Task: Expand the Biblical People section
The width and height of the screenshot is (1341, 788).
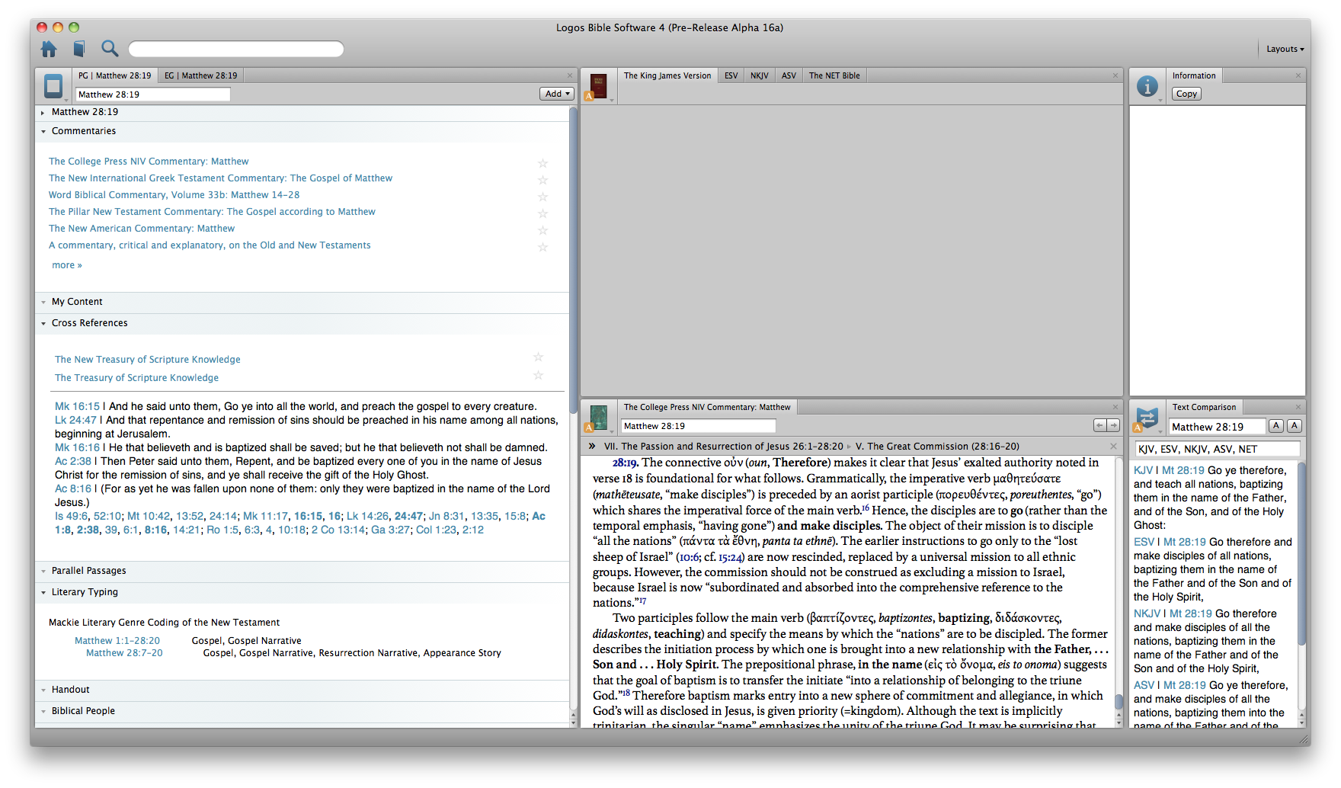Action: click(x=43, y=711)
